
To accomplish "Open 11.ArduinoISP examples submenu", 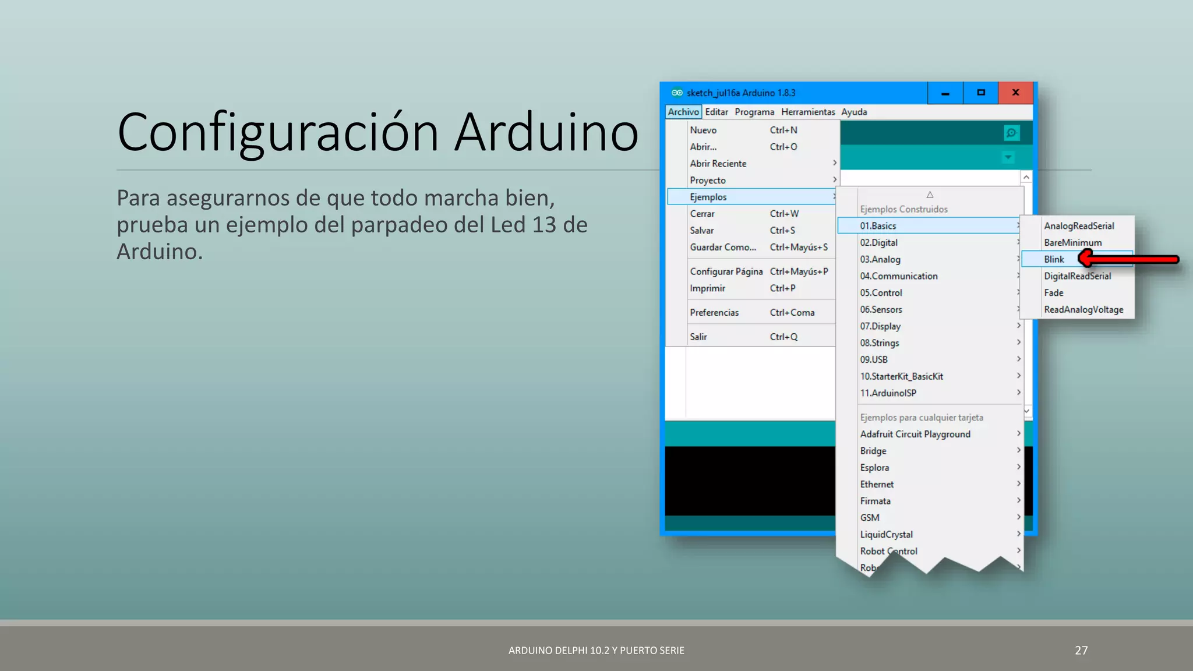I will point(930,393).
